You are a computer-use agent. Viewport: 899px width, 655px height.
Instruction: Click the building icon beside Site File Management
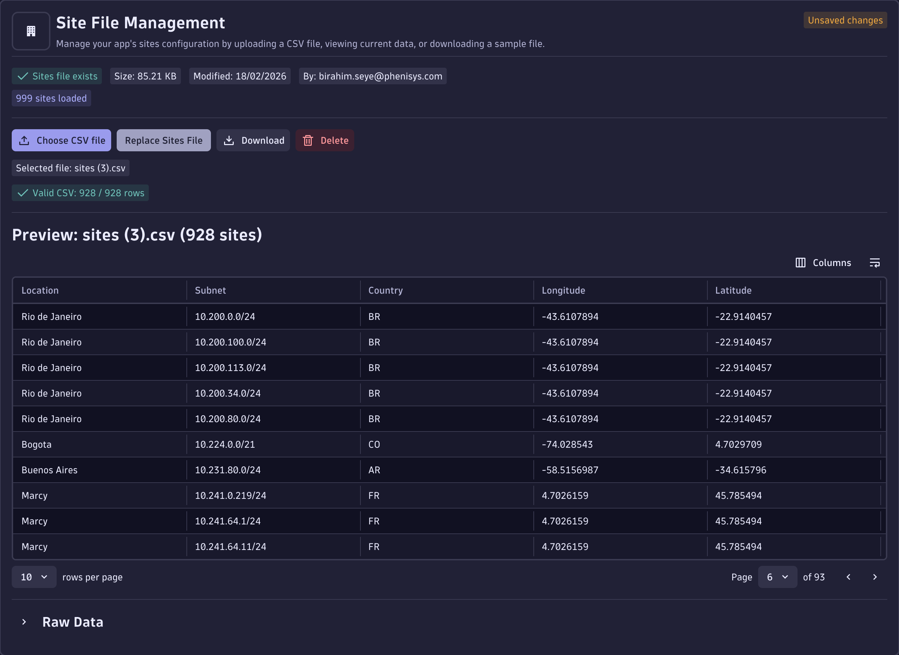[30, 31]
